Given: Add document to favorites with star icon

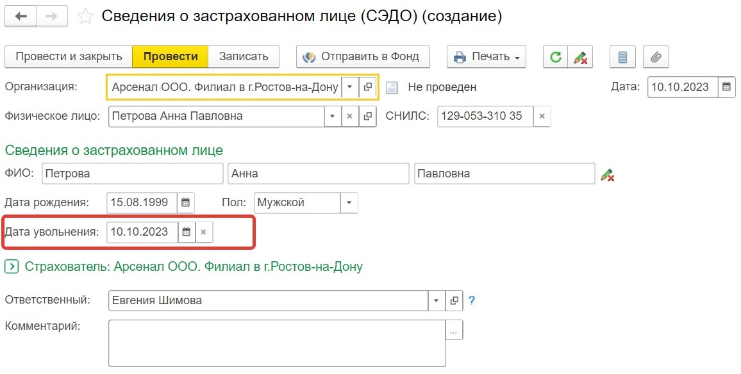Looking at the screenshot, I should (x=85, y=17).
